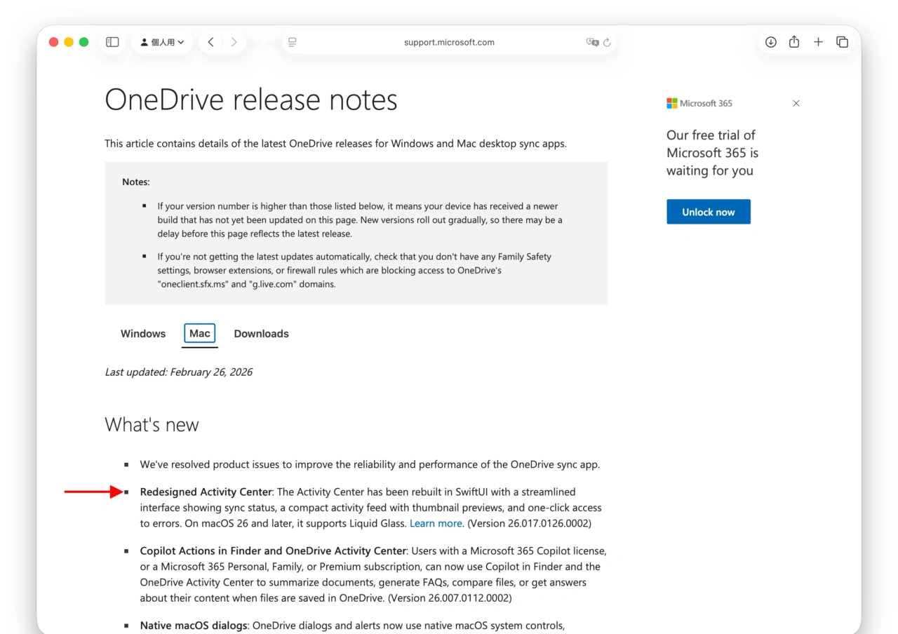Image resolution: width=898 pixels, height=634 pixels.
Task: Click the support.microsoft.com address field
Action: (449, 42)
